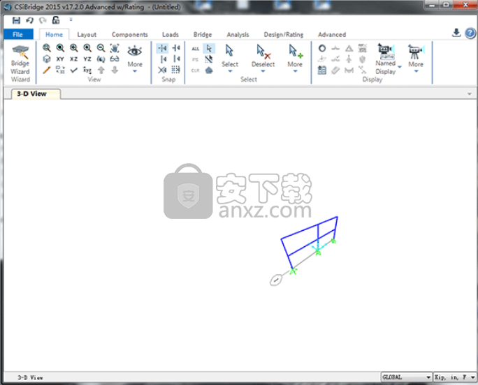Switch to the Layout ribbon tab
Screen dimensions: 478x385
click(x=87, y=34)
